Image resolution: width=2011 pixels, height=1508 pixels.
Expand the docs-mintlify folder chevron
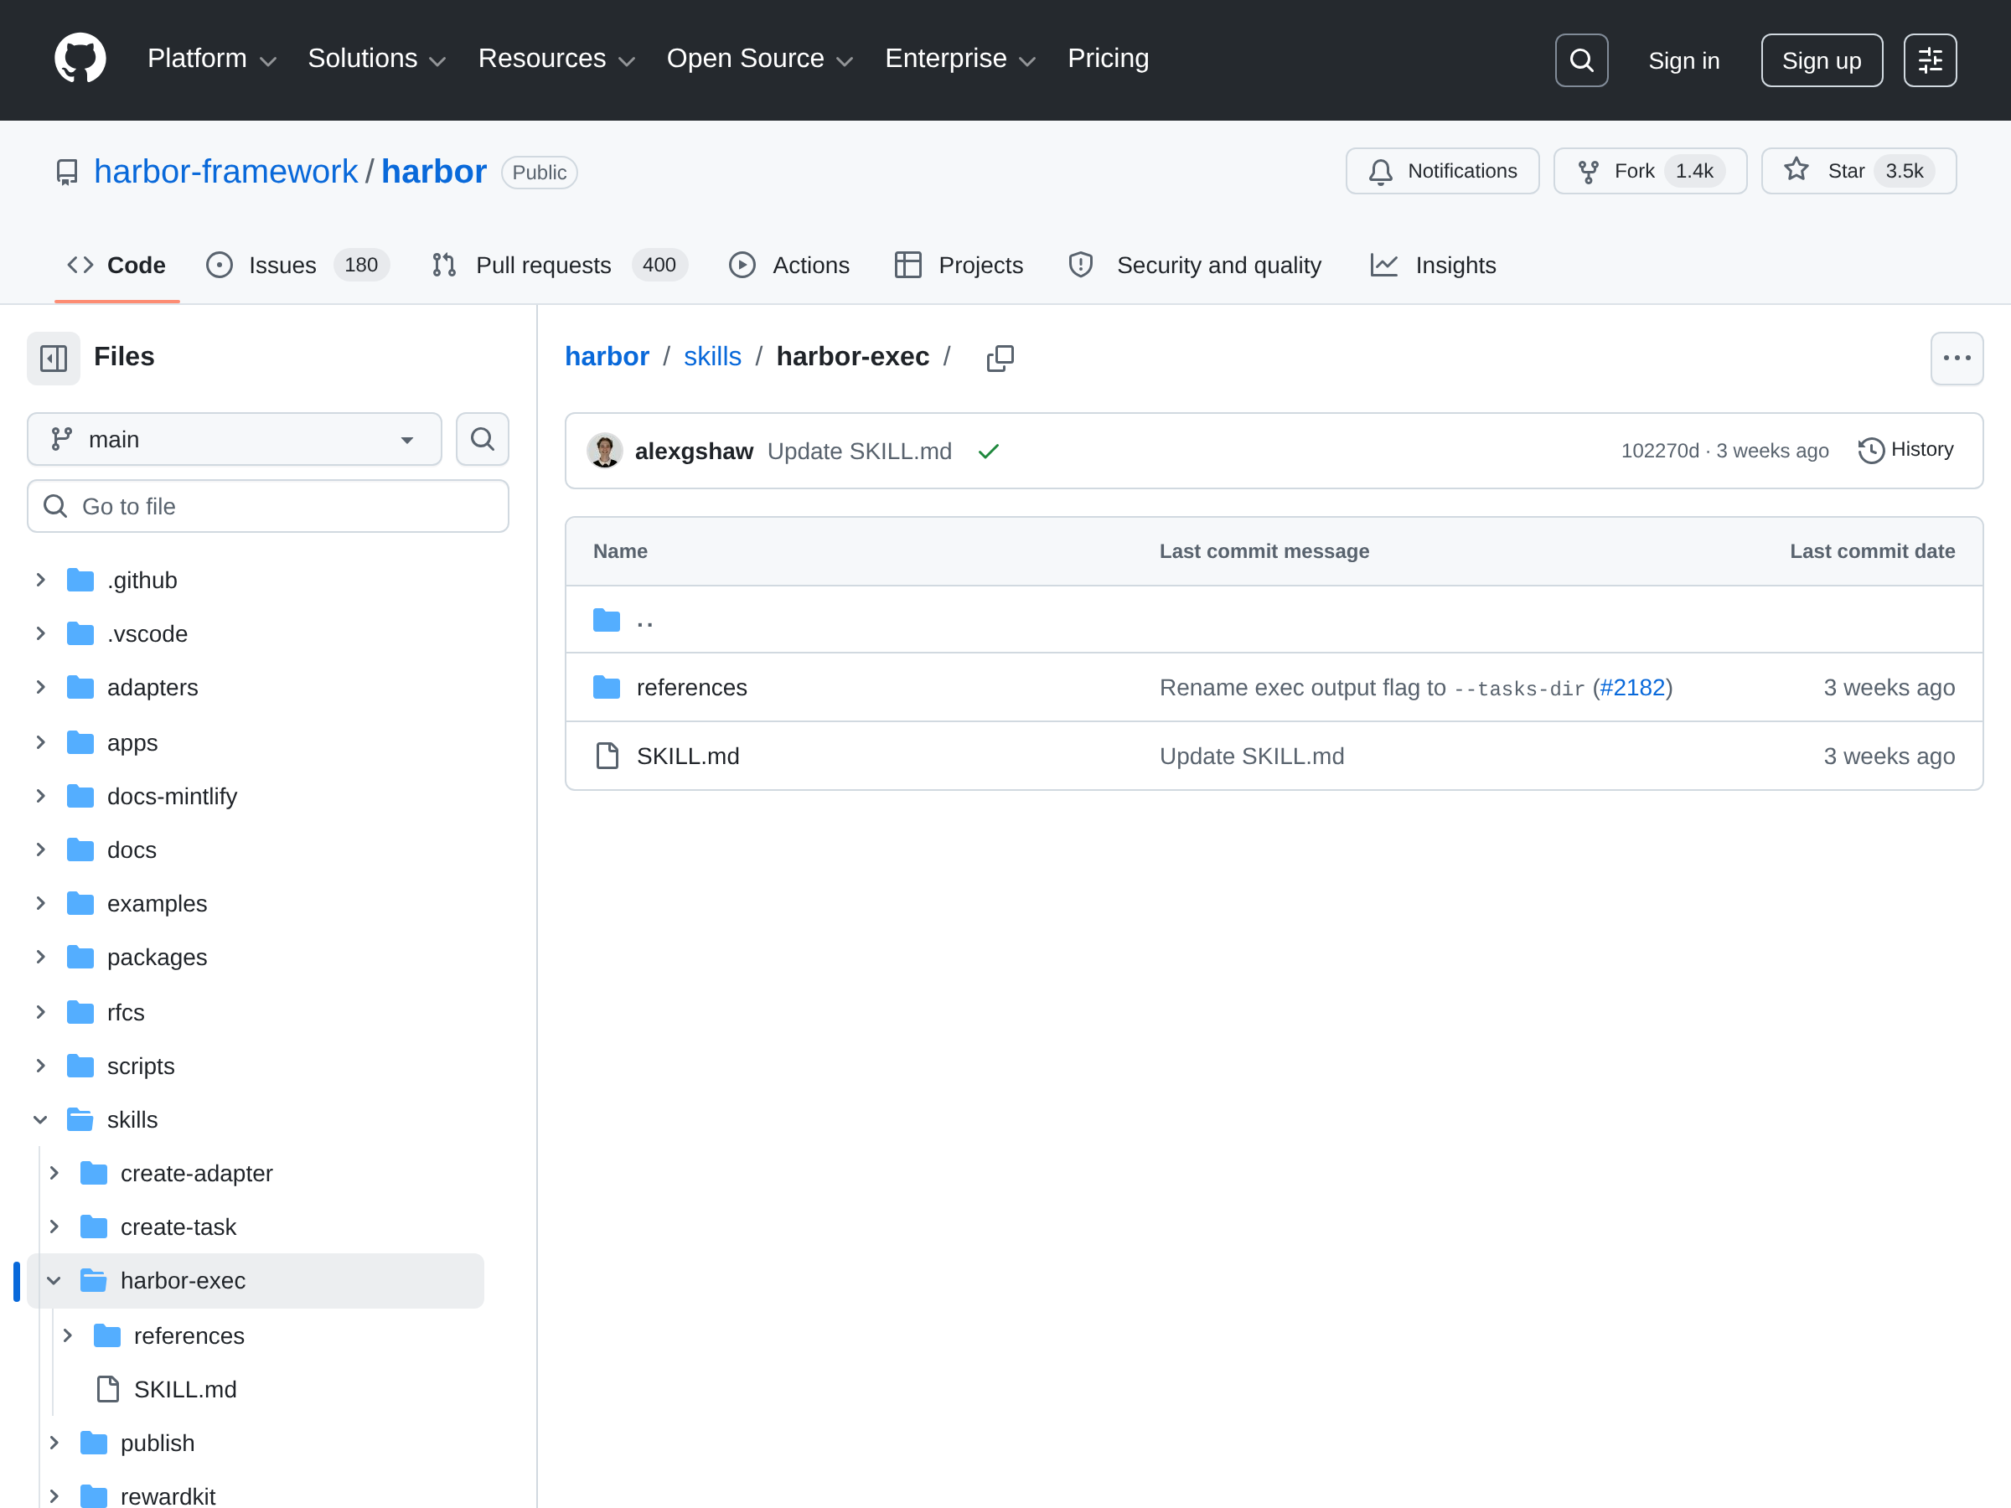click(x=41, y=796)
